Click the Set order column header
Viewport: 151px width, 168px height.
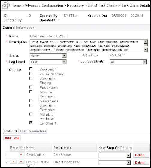click(17, 148)
